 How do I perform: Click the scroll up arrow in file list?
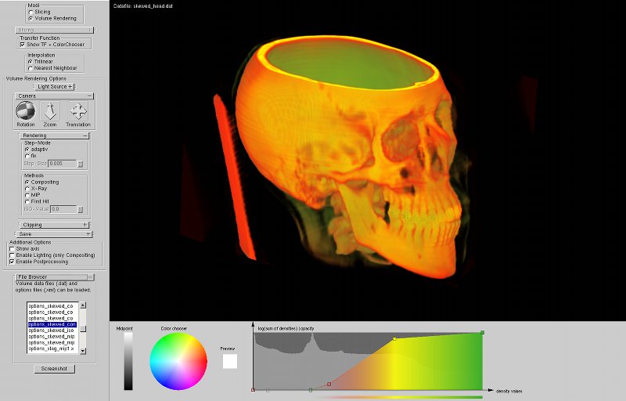click(x=83, y=305)
